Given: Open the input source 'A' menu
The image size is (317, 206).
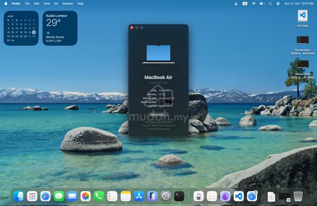Looking at the screenshot, I should coord(245,3).
